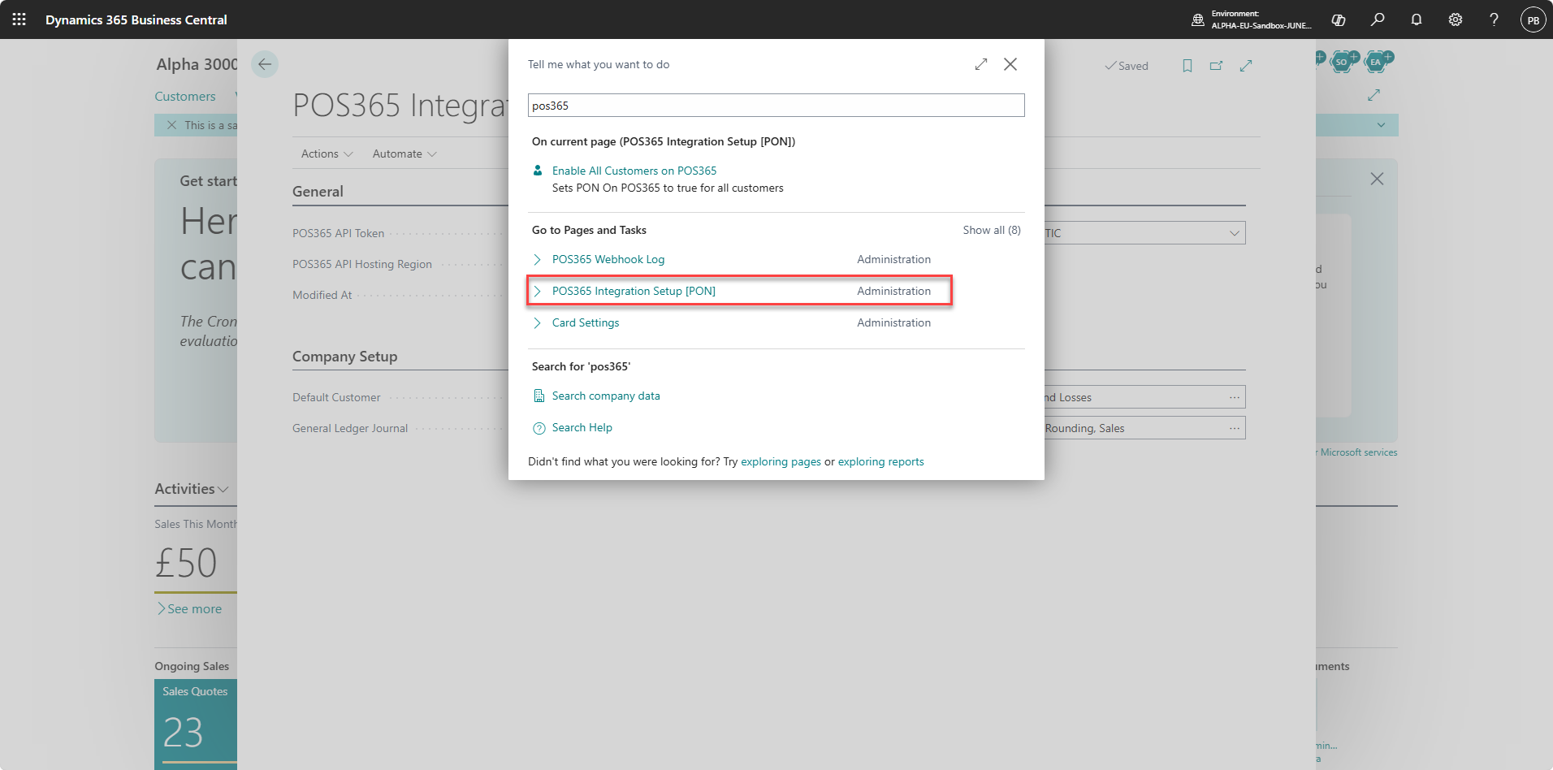Click the Dynamics 365 Business Central title

(136, 19)
